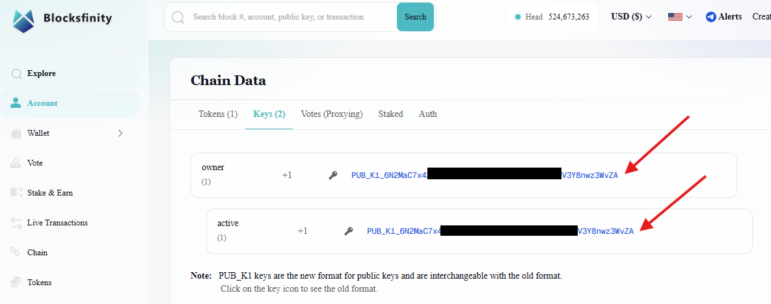Click the Wallet sidebar icon
Image resolution: width=771 pixels, height=304 pixels.
click(x=16, y=134)
